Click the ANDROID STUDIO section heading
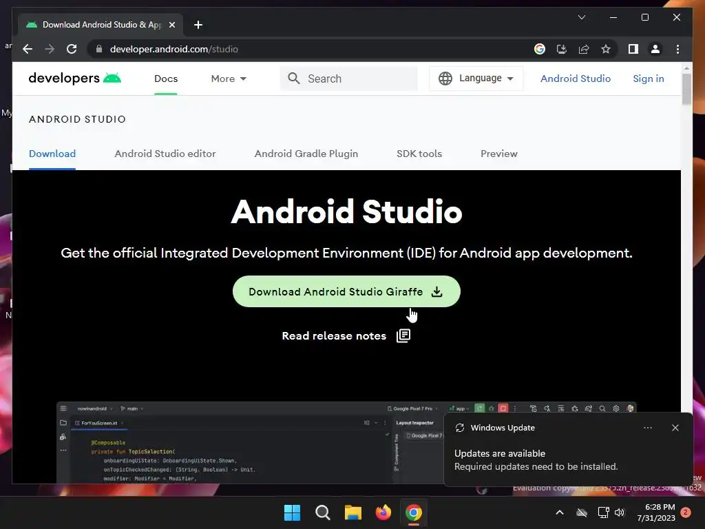The height and width of the screenshot is (529, 705). click(x=77, y=119)
